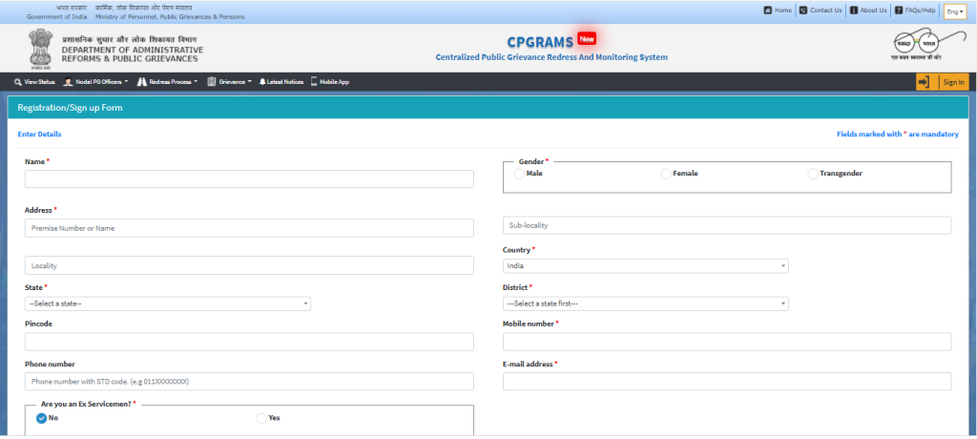Image resolution: width=977 pixels, height=439 pixels.
Task: Click the Locality input field
Action: [x=249, y=265]
